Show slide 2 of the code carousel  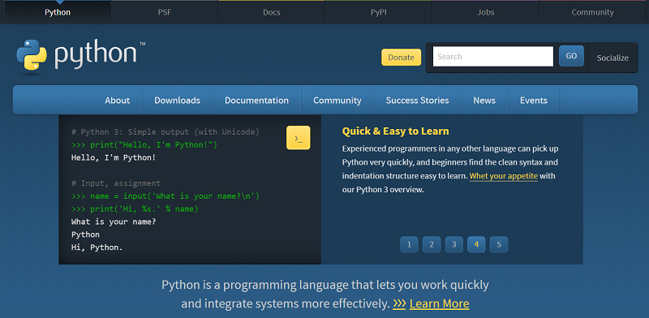pyautogui.click(x=432, y=245)
